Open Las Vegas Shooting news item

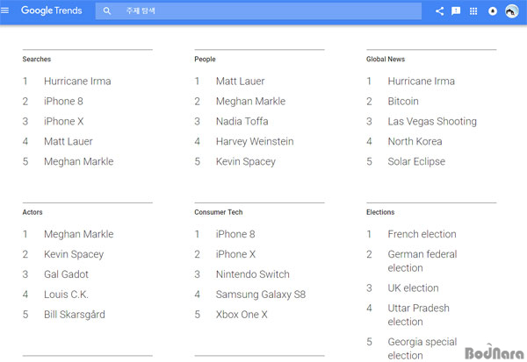432,122
